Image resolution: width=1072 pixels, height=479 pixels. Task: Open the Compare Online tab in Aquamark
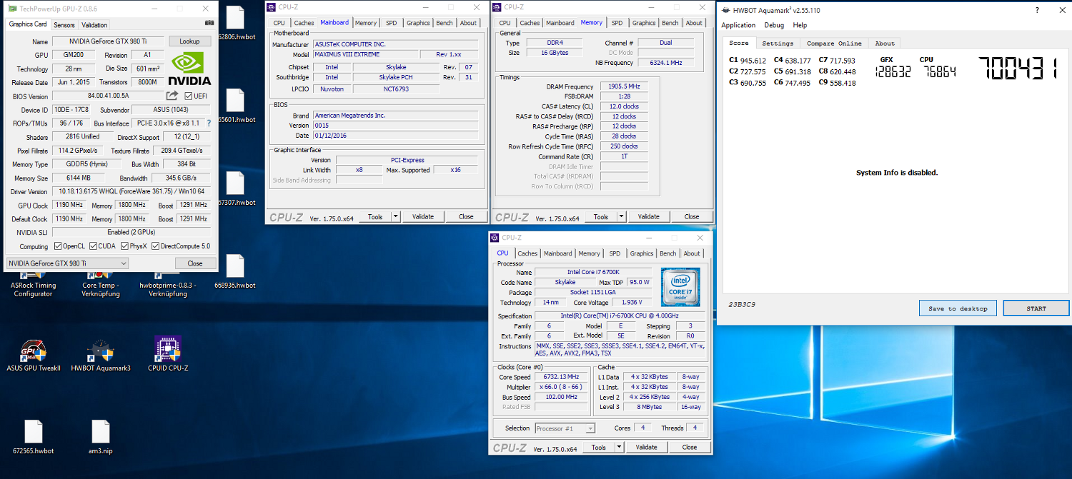tap(834, 44)
